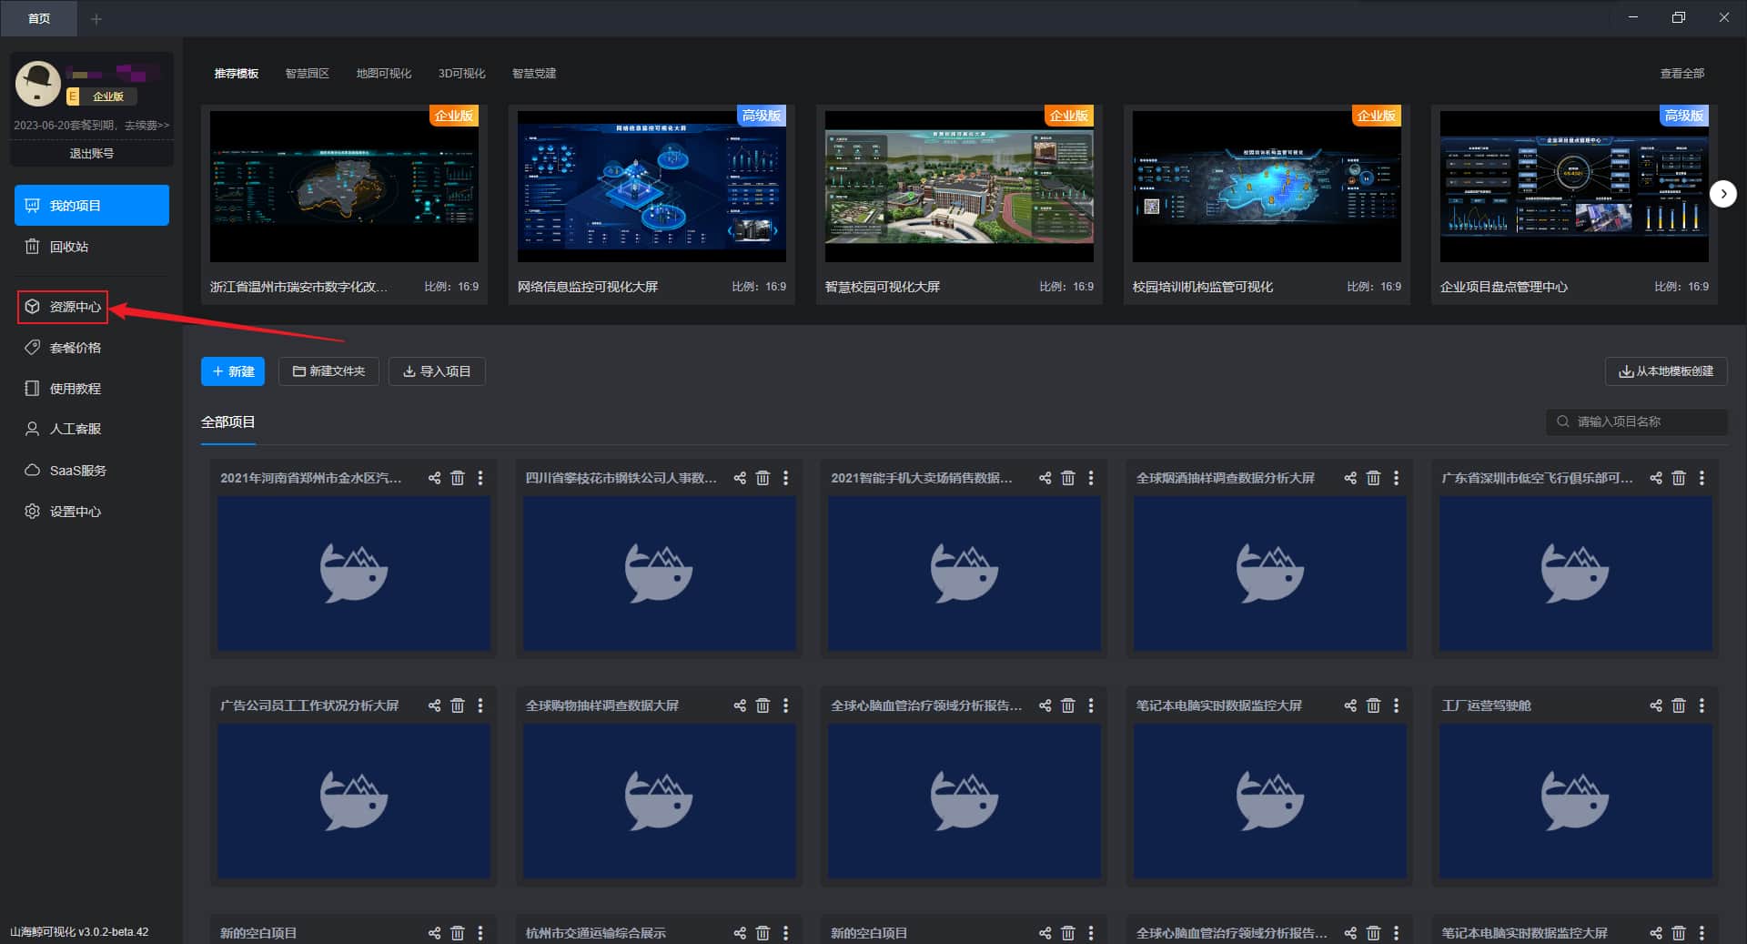Switch to the 推荐模板 tab
1747x944 pixels.
pyautogui.click(x=237, y=74)
